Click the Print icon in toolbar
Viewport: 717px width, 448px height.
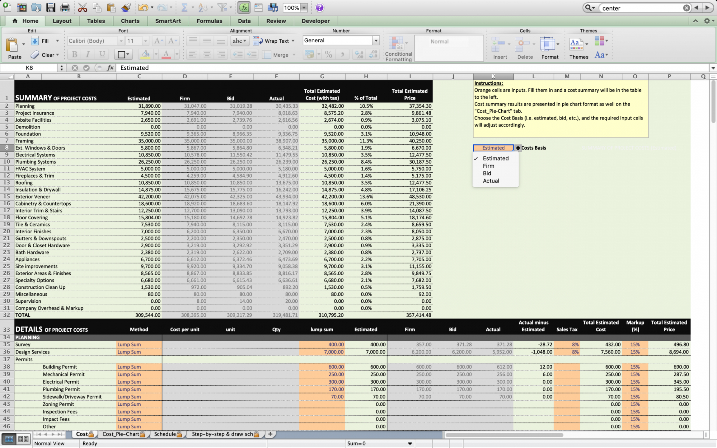[x=65, y=7]
